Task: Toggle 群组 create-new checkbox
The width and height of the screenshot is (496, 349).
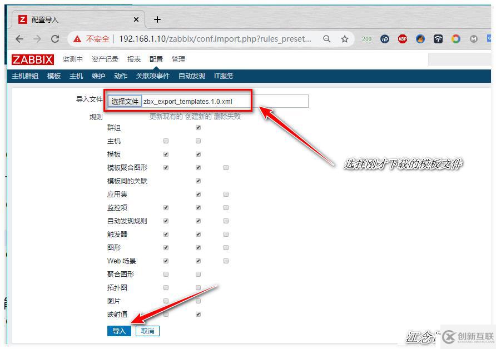Action: [x=198, y=128]
